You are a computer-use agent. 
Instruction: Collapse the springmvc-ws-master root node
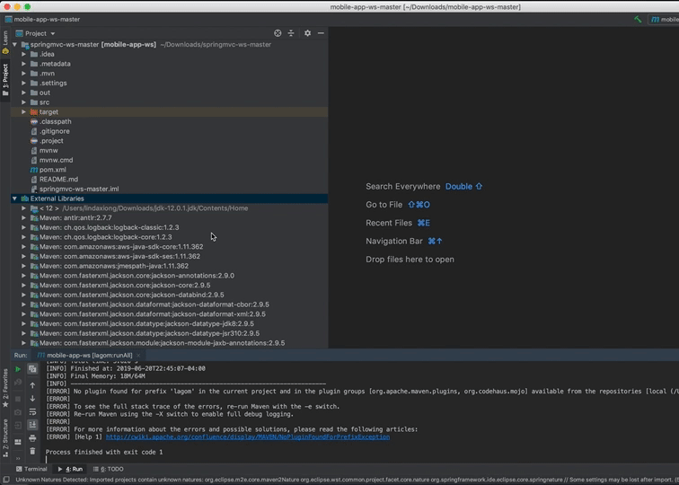pyautogui.click(x=14, y=44)
